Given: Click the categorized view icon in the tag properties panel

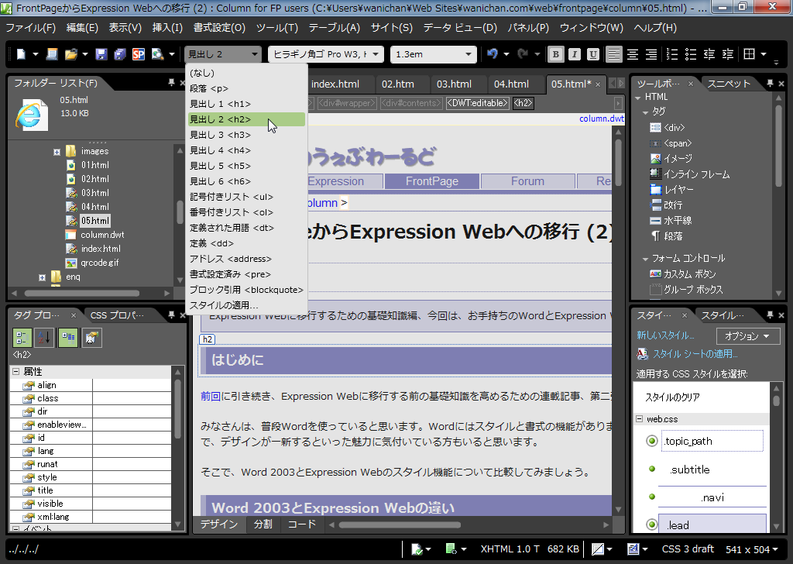Looking at the screenshot, I should pos(22,338).
